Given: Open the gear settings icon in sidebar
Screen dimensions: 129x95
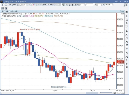Looking at the screenshot, I should (127, 12).
